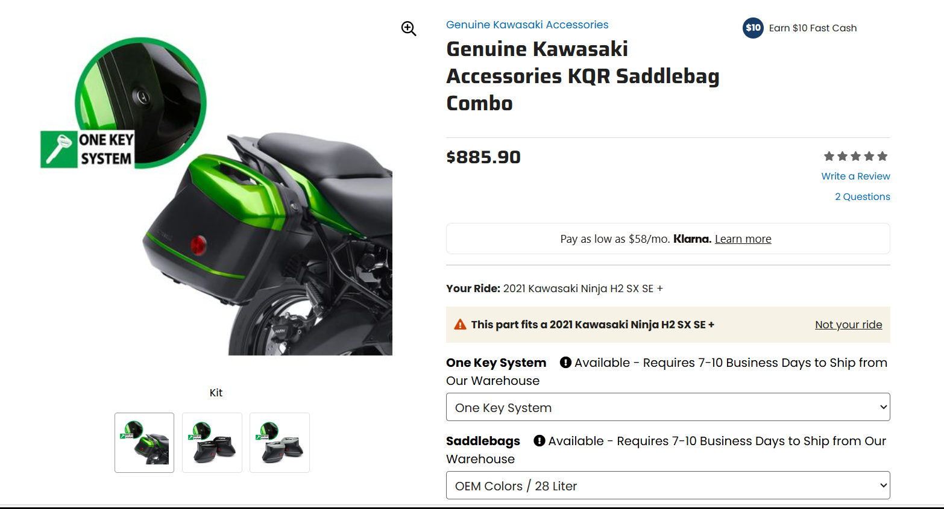Click the orange warning triangle fitment icon
The image size is (944, 509).
[460, 324]
